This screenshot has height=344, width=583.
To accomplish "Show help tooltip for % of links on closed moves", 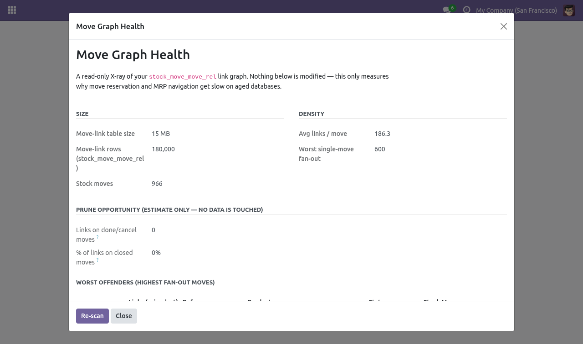I will tap(97, 260).
